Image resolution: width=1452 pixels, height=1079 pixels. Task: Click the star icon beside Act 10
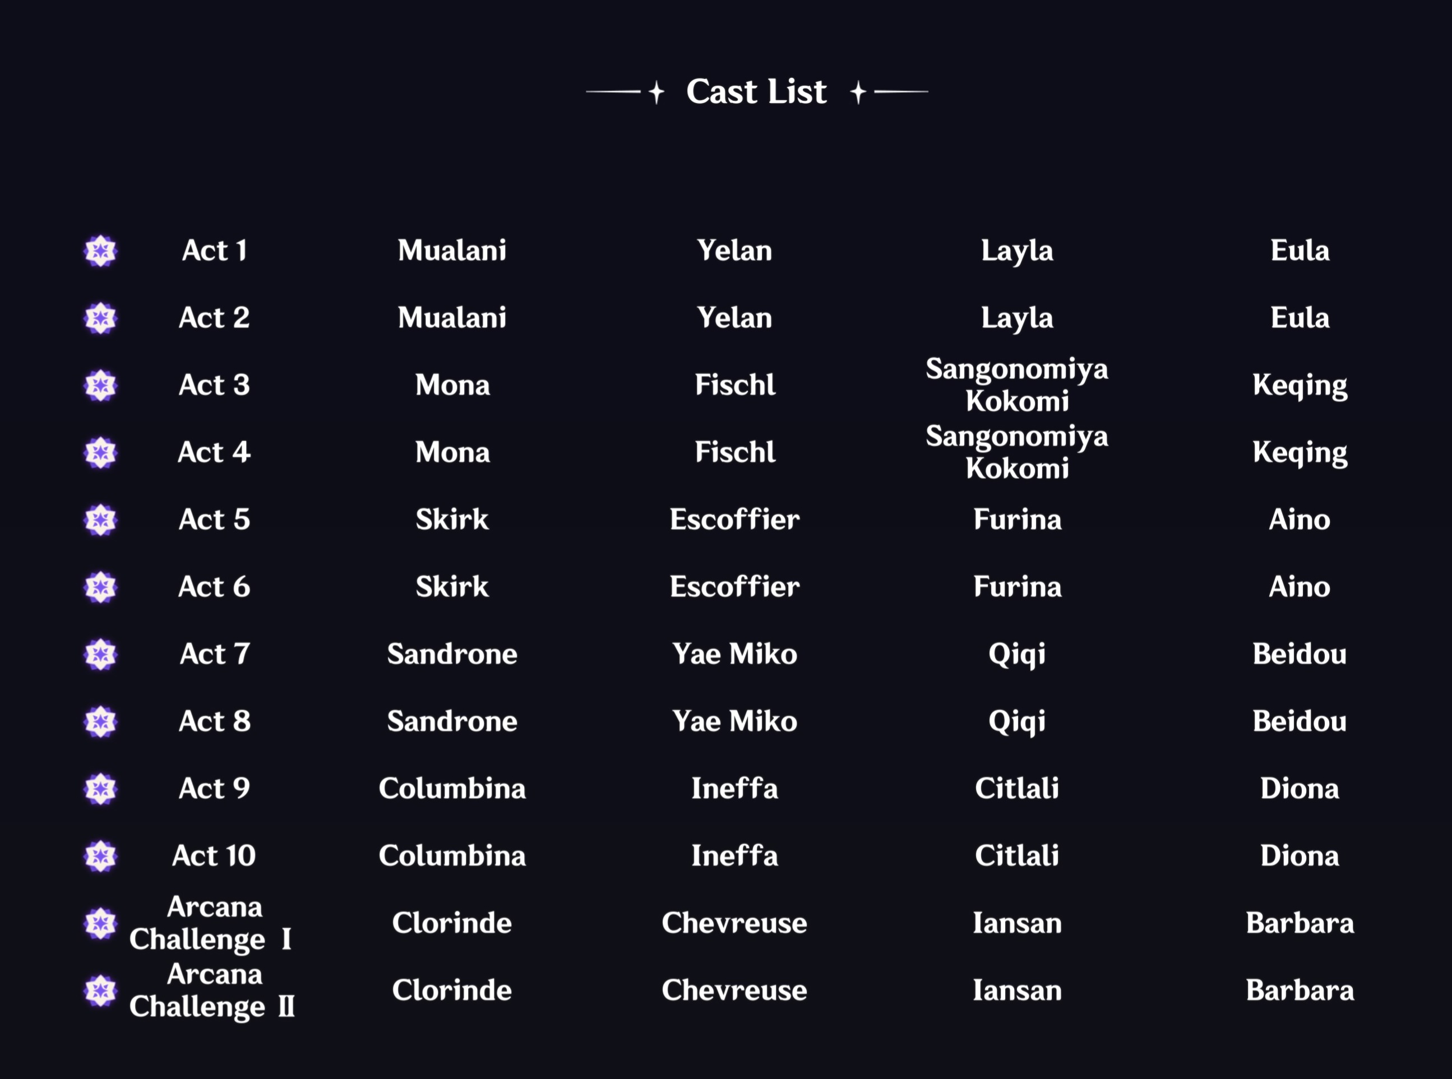click(x=100, y=856)
